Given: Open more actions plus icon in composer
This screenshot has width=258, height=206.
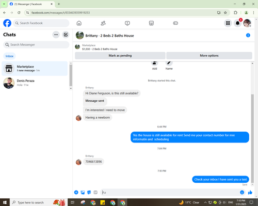Looking at the screenshot, I should click(76, 193).
